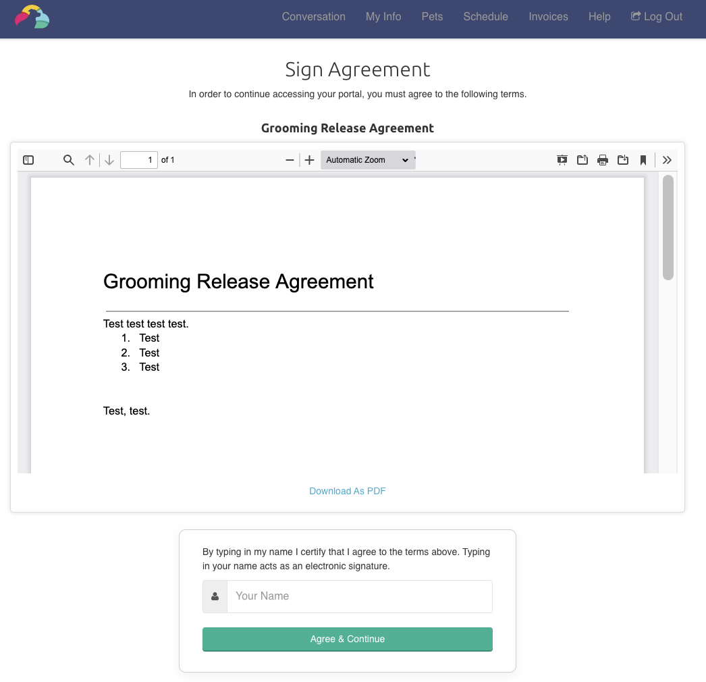Click the site logo
This screenshot has height=682, width=706.
(x=32, y=17)
